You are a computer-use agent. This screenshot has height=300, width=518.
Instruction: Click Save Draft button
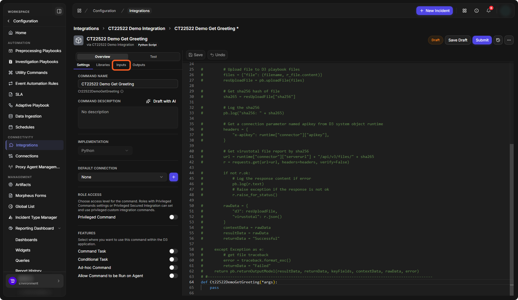pyautogui.click(x=458, y=40)
